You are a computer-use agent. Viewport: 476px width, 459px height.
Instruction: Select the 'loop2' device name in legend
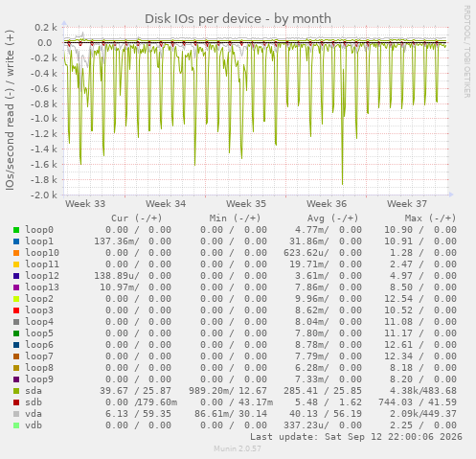(x=39, y=299)
